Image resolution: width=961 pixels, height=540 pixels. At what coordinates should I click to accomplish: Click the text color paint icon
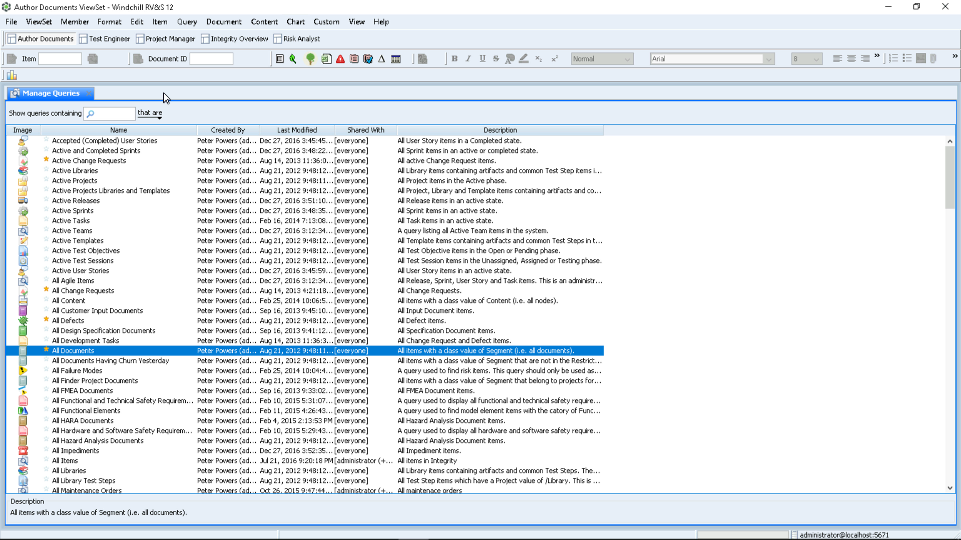[x=510, y=58]
